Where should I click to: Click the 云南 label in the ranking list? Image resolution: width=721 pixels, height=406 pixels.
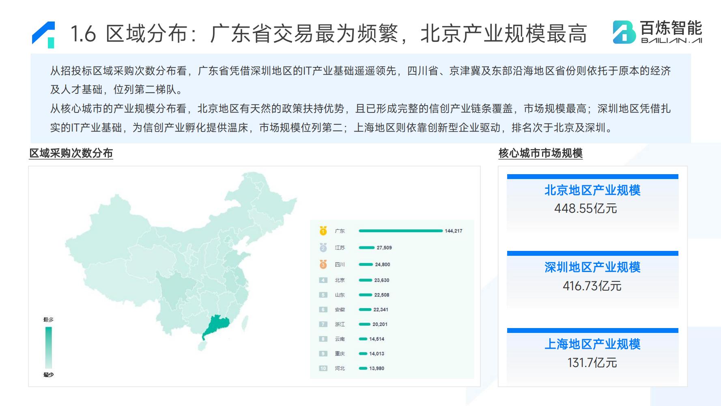coord(340,339)
